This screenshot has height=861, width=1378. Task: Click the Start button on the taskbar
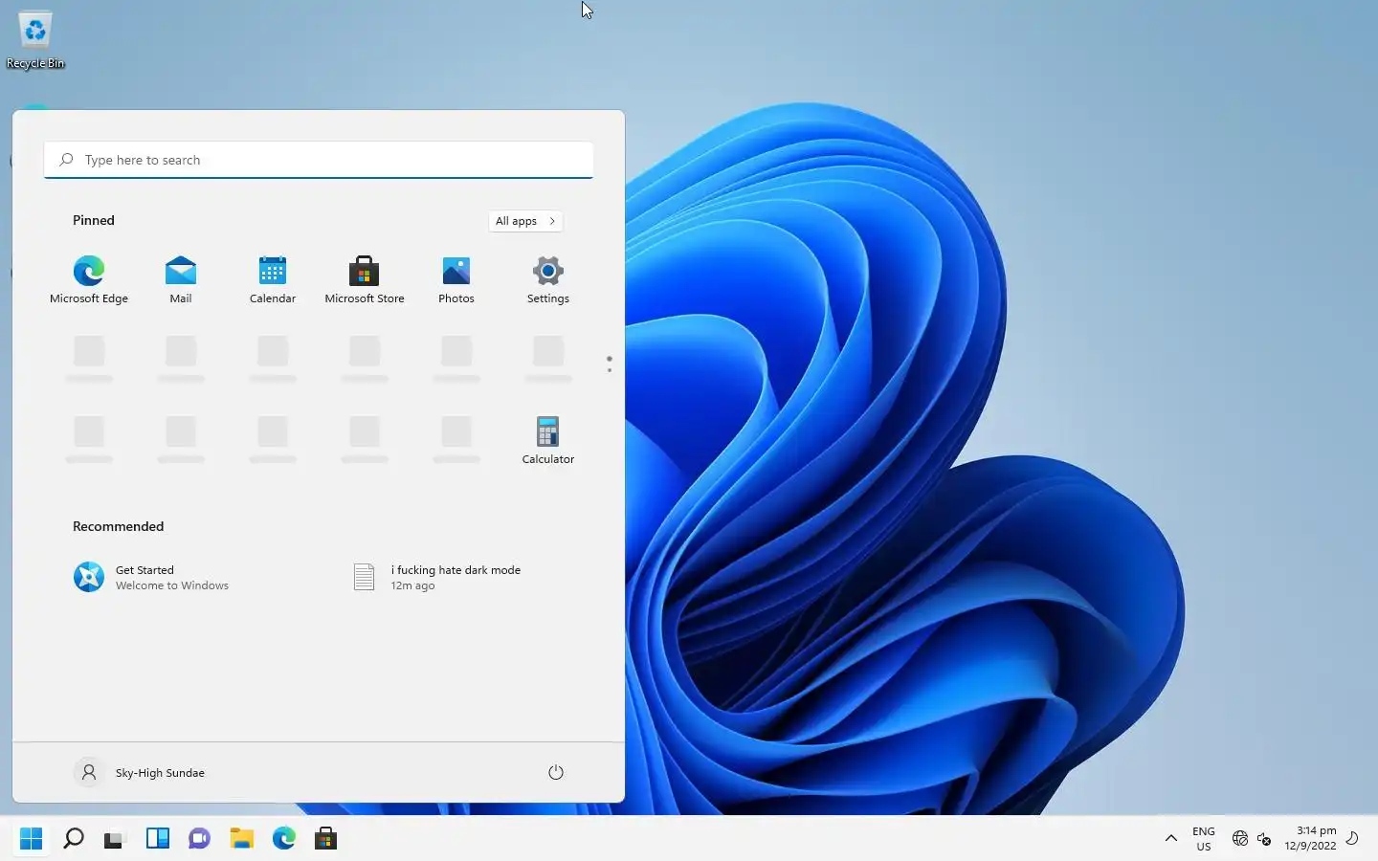tap(31, 839)
